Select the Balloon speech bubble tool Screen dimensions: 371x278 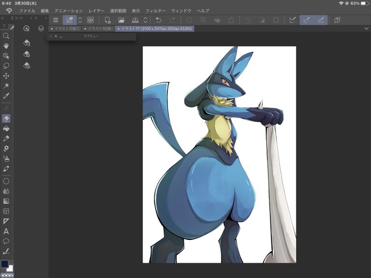(6, 241)
